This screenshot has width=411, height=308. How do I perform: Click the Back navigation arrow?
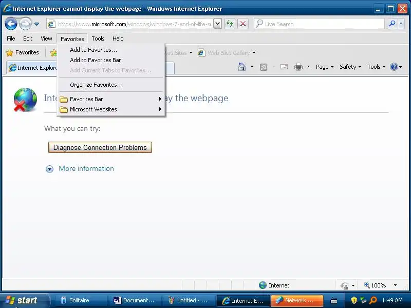11,24
